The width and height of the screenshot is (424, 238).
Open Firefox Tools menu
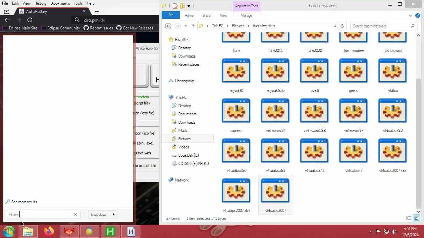(x=78, y=3)
